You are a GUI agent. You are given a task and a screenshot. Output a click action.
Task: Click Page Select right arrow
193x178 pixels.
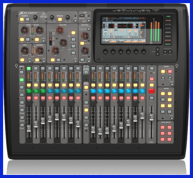(x=170, y=52)
